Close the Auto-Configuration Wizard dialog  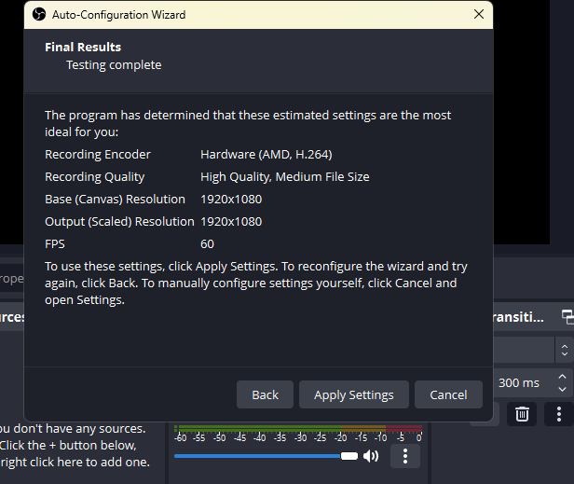tap(478, 14)
